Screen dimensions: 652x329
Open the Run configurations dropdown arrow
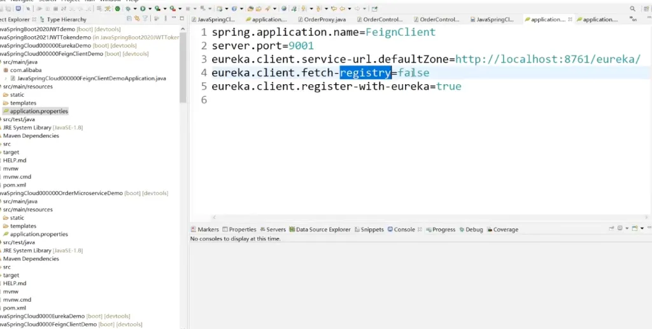pos(150,9)
